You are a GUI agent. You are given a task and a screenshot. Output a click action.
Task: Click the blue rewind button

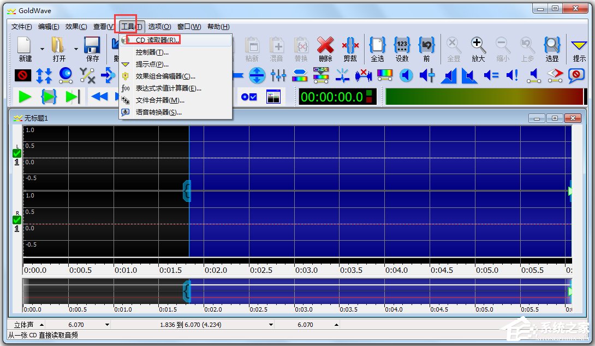99,97
